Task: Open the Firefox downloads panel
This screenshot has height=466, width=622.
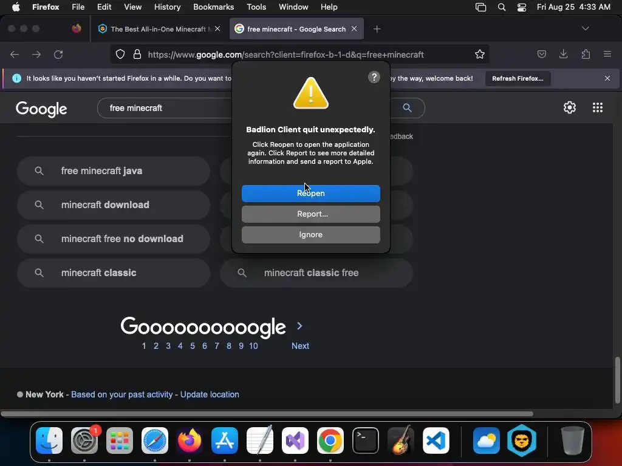Action: click(x=563, y=54)
